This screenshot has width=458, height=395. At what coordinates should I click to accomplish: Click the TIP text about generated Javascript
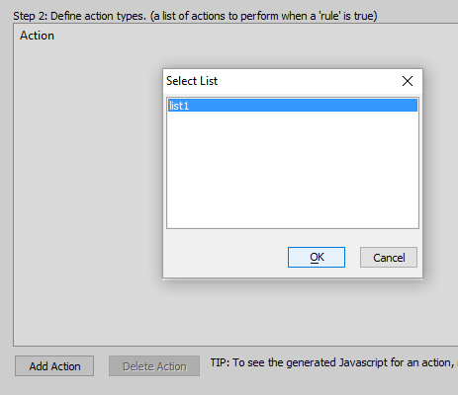coord(333,362)
